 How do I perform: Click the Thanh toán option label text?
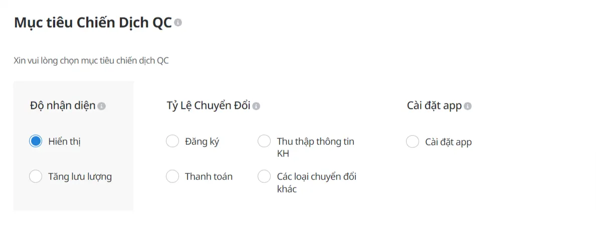[209, 176]
